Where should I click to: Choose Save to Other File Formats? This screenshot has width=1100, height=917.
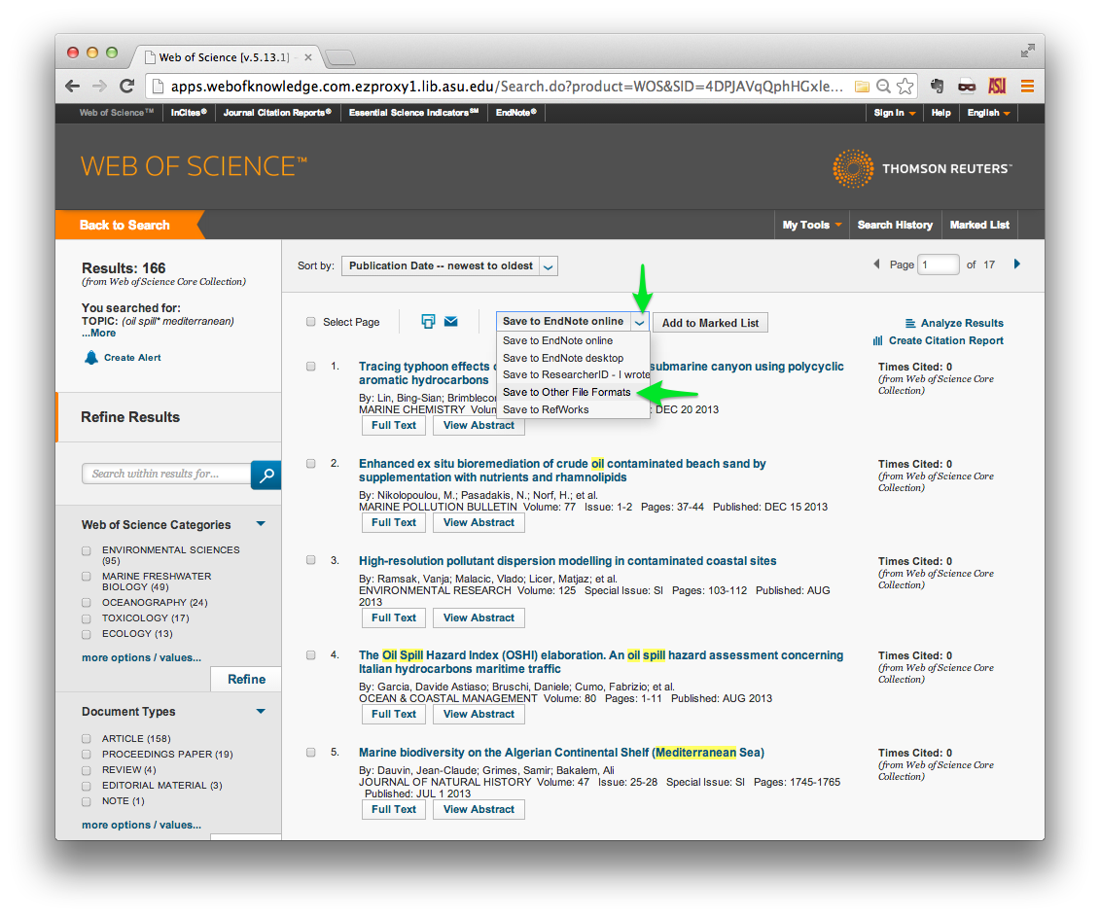coord(567,392)
